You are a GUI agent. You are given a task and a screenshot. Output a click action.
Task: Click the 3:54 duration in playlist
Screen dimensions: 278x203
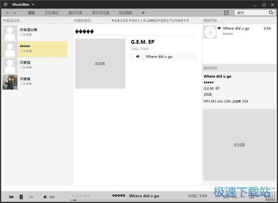pyautogui.click(x=267, y=28)
